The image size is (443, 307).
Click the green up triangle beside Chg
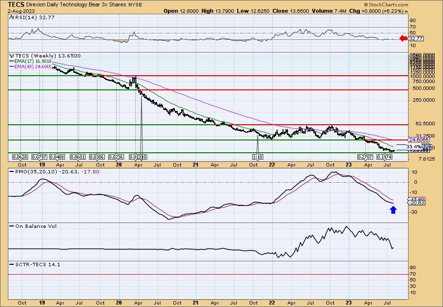pos(406,11)
